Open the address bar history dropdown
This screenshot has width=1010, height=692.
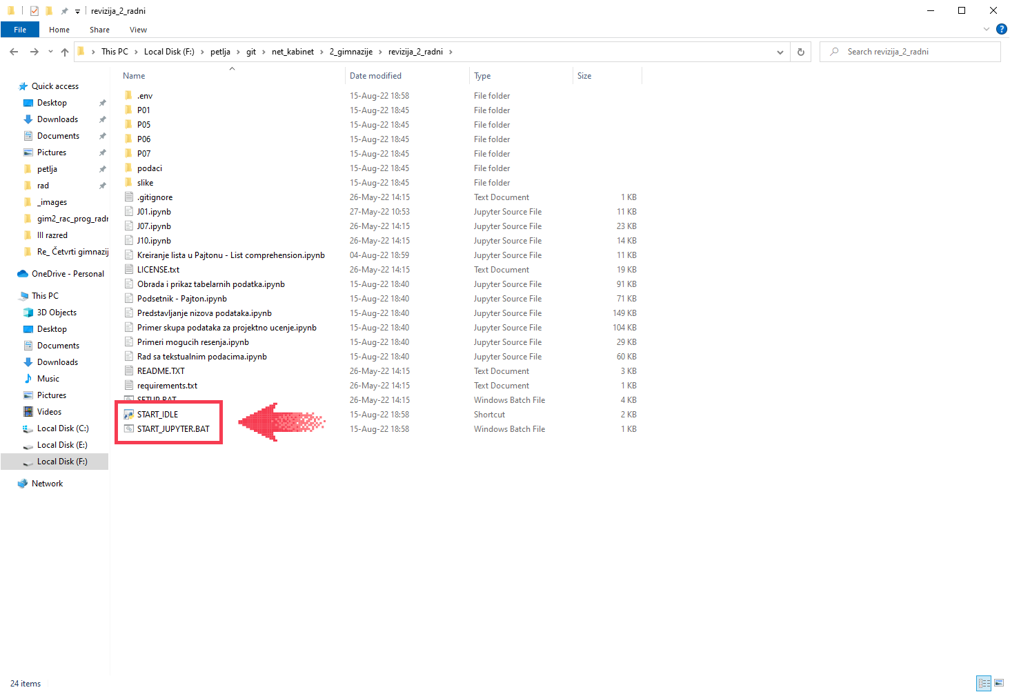(780, 52)
